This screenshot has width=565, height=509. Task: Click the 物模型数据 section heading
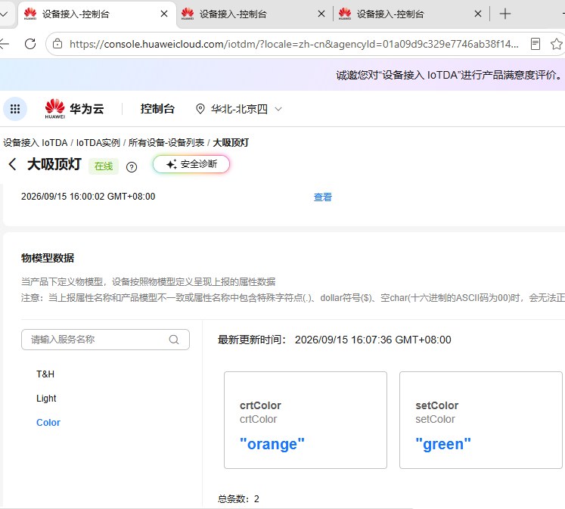coord(48,258)
